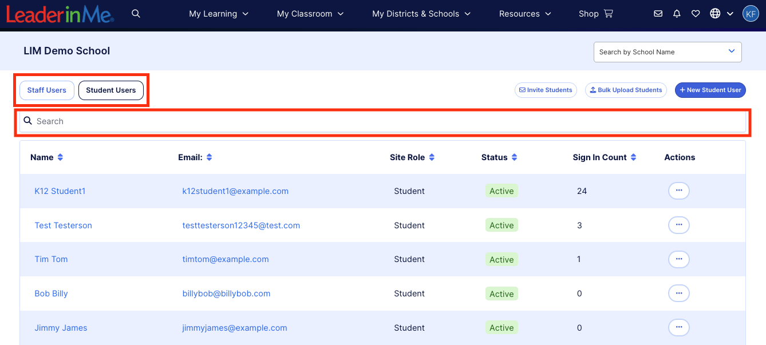Screen dimensions: 766x345
Task: Select the Student Users toggle
Action: click(x=111, y=90)
